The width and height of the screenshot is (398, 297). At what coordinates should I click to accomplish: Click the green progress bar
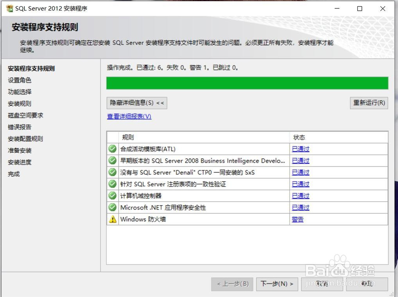coord(247,83)
